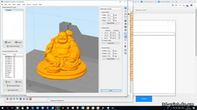
Task: Switch to side cube view icon
Action: pos(125,30)
